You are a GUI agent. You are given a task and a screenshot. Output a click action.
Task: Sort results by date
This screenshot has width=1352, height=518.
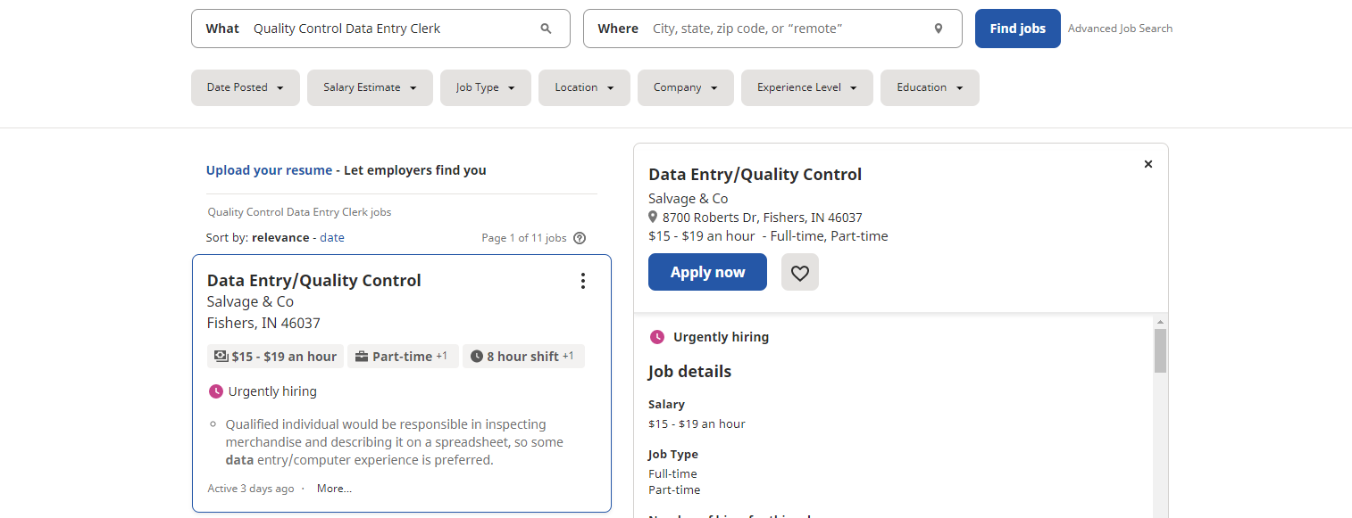(x=332, y=238)
